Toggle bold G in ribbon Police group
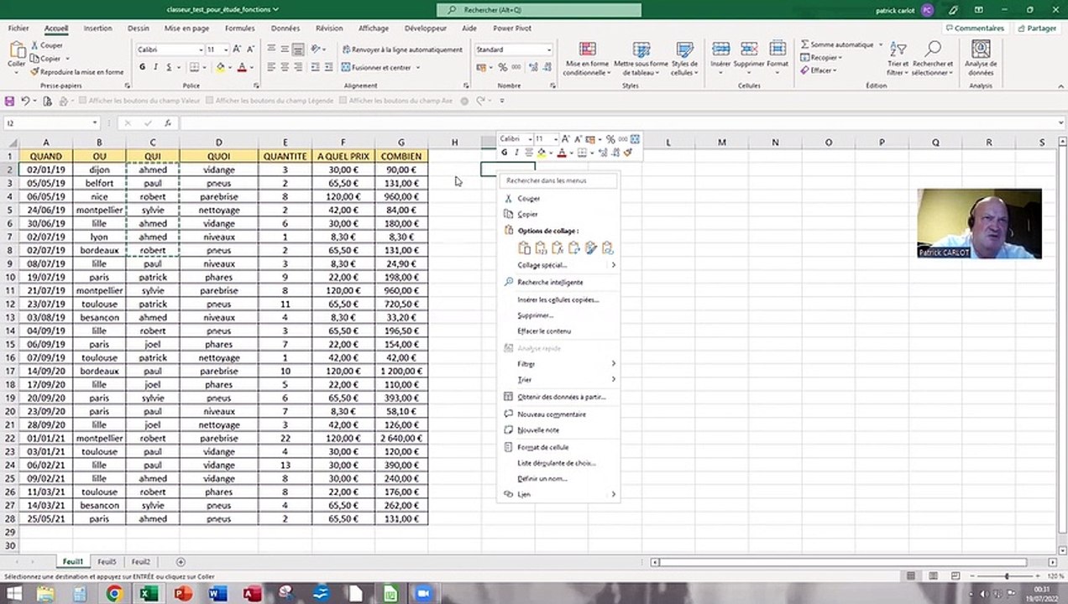Image resolution: width=1068 pixels, height=604 pixels. pos(143,67)
